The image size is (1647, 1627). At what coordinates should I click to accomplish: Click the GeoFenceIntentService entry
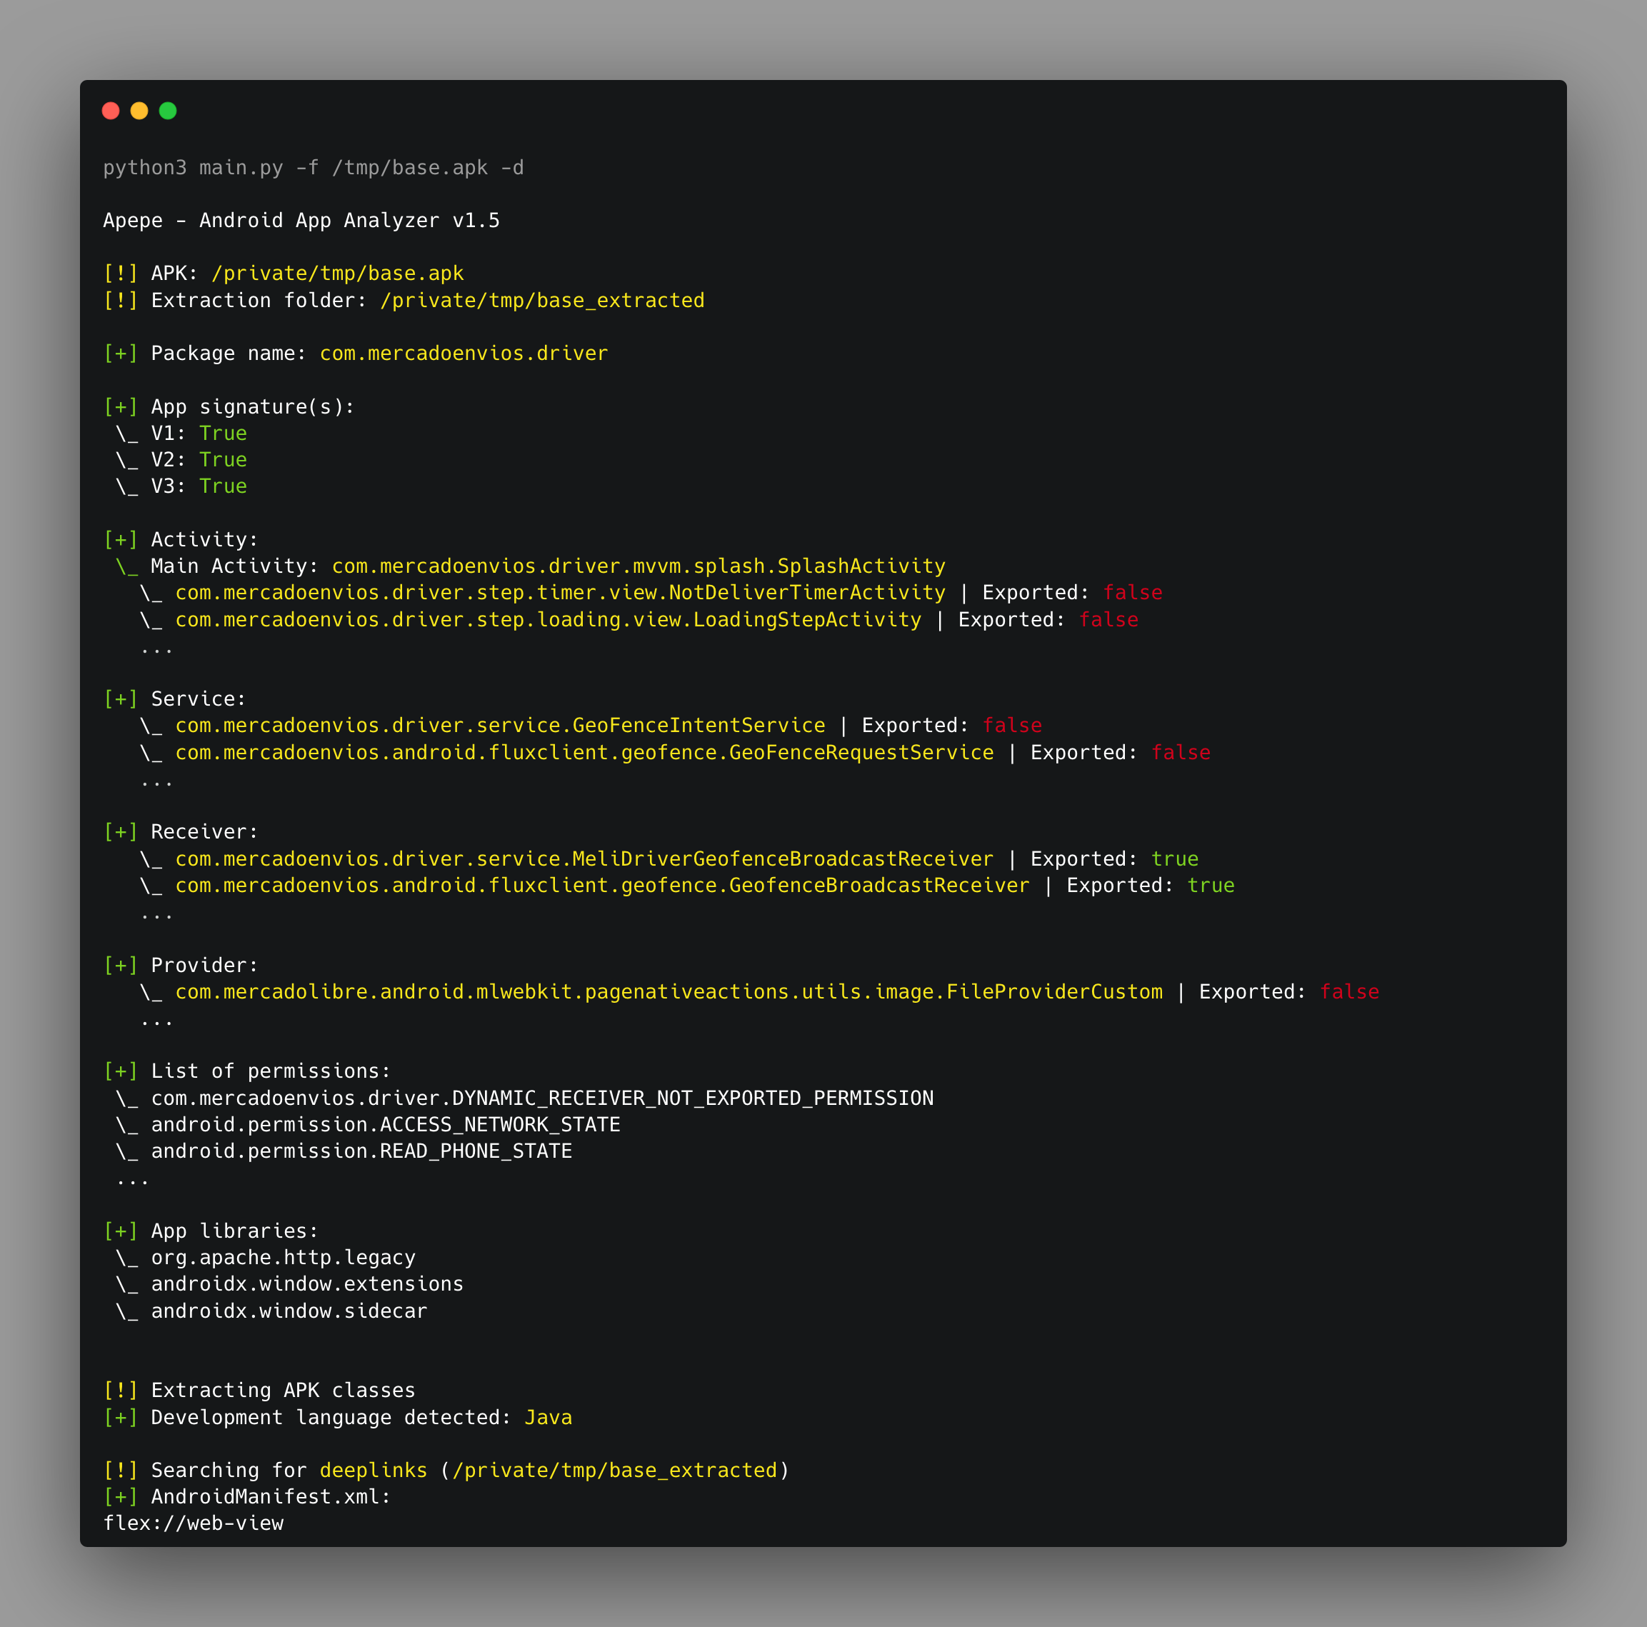[x=501, y=726]
